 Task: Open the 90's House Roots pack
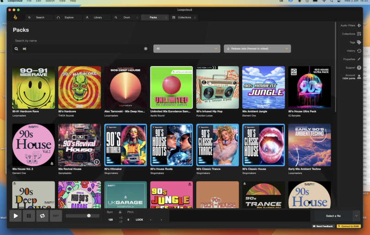172,145
